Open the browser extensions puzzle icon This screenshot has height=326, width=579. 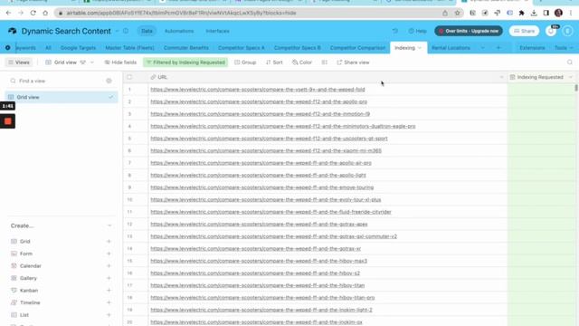[x=521, y=13]
